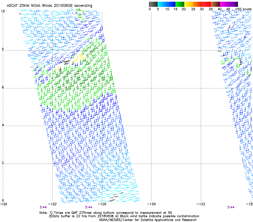The image size is (253, 222).
Task: Select the longitude axis label '-132'
Action: click(x=52, y=204)
